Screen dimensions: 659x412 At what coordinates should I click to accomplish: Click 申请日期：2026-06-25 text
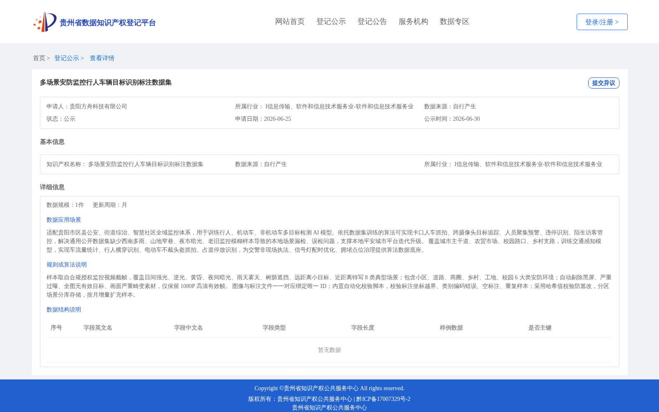click(x=263, y=119)
